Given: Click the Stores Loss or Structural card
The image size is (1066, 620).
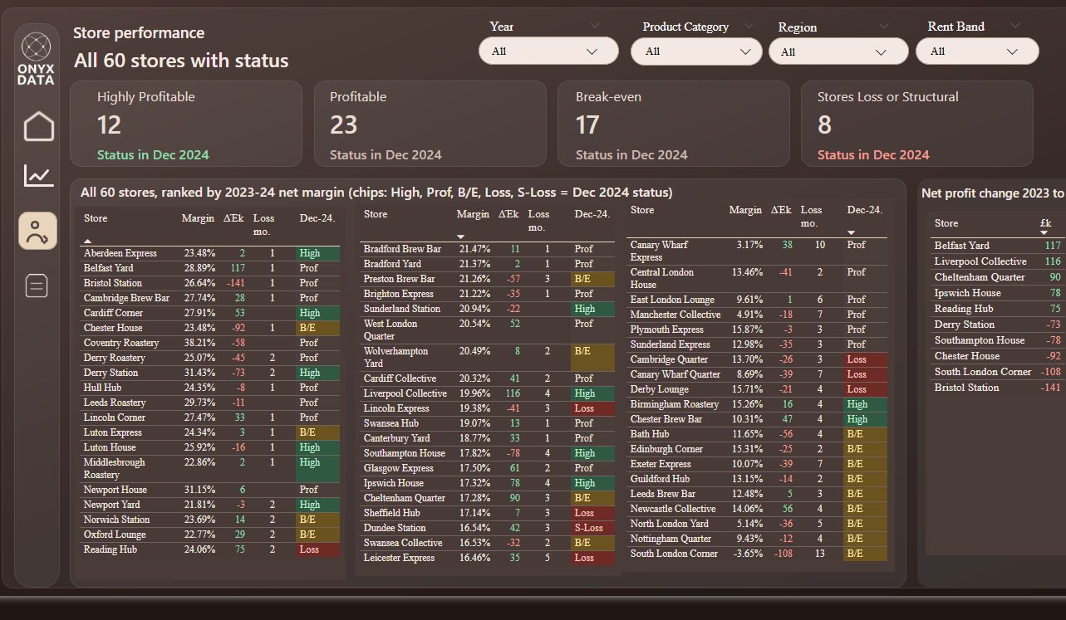Looking at the screenshot, I should tap(916, 124).
